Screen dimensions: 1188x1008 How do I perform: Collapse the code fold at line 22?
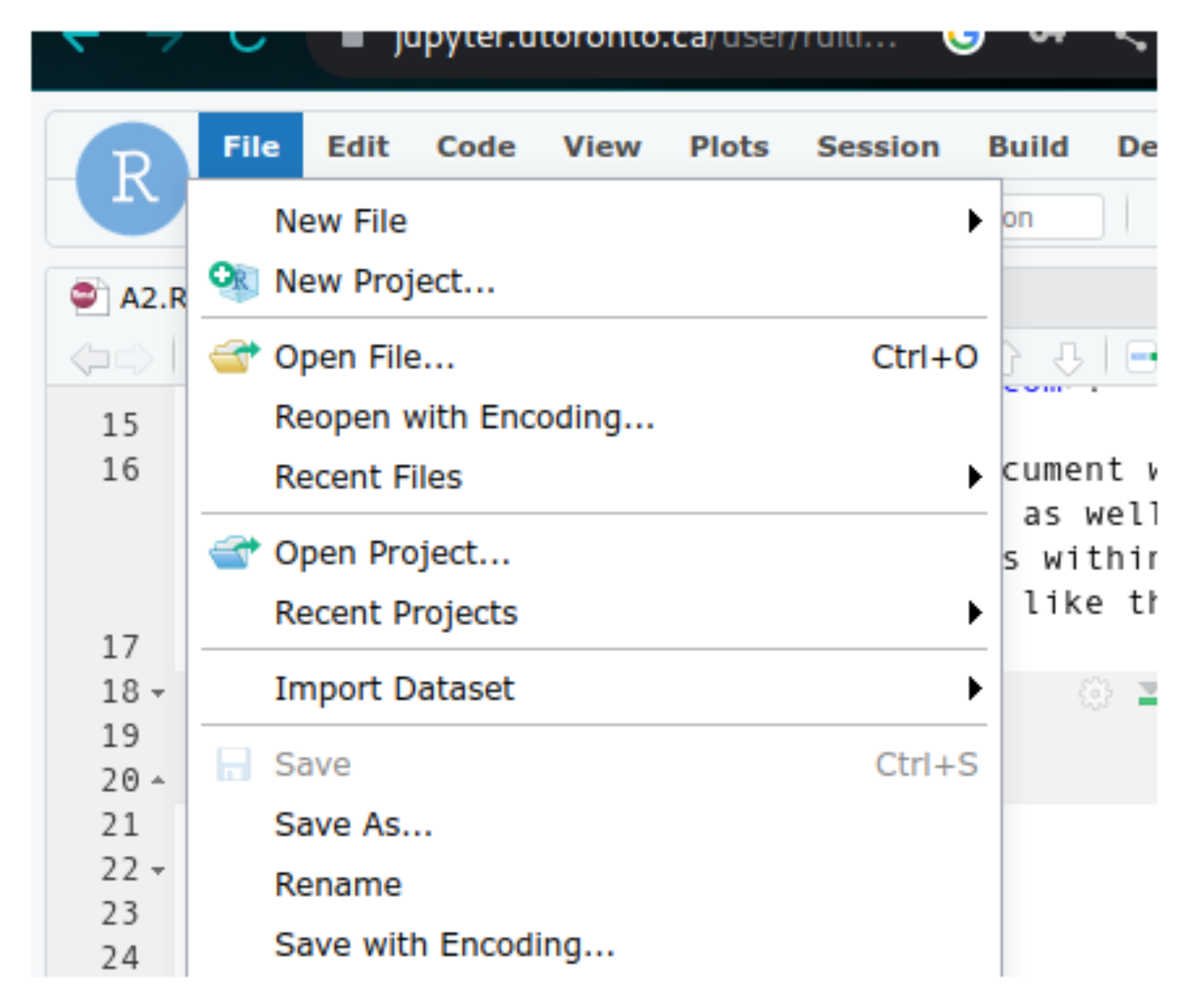pos(158,871)
